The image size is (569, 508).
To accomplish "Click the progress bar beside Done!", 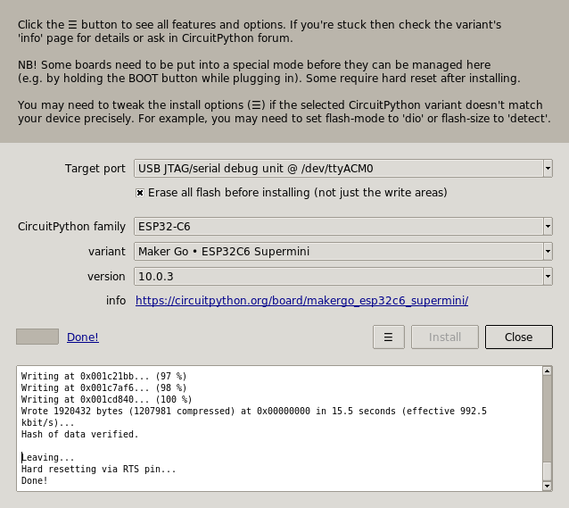I will [37, 337].
